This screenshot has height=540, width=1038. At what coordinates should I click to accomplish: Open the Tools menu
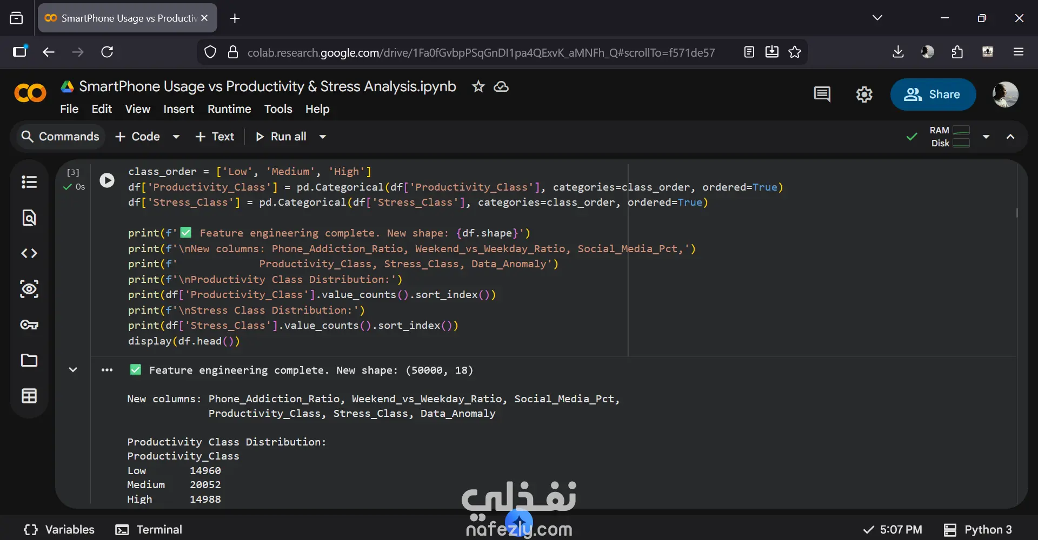point(278,109)
